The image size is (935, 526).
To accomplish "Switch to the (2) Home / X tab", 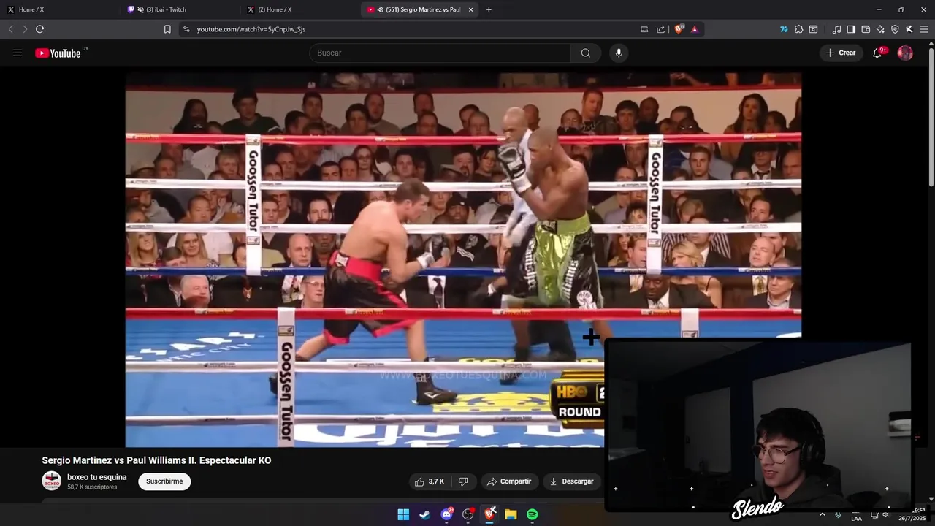I will click(x=301, y=9).
